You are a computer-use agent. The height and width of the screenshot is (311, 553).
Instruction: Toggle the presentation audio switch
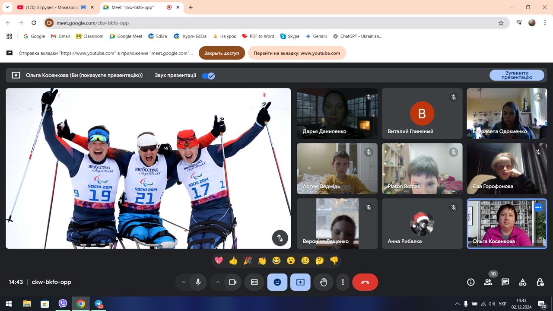(x=208, y=76)
